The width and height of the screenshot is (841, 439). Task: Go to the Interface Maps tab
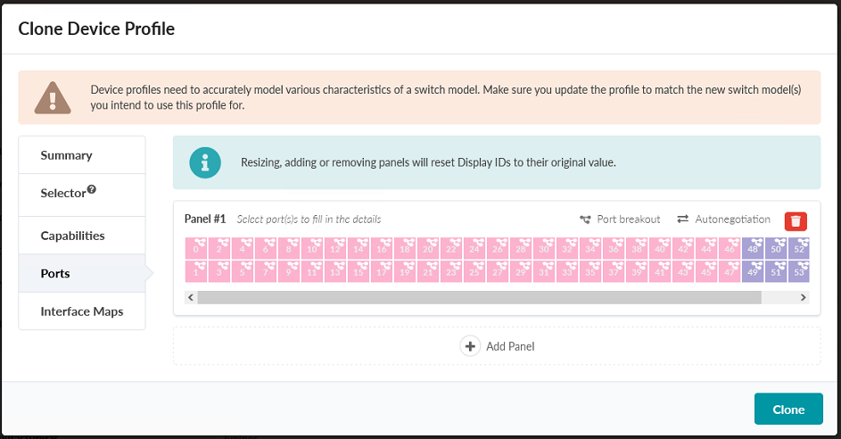[81, 311]
